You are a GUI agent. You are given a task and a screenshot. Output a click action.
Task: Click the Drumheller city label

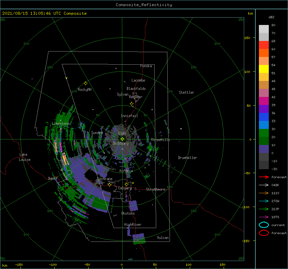[x=188, y=158]
